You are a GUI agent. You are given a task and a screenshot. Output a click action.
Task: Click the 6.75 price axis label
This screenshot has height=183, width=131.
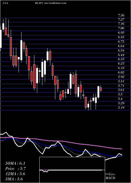(x=121, y=42)
